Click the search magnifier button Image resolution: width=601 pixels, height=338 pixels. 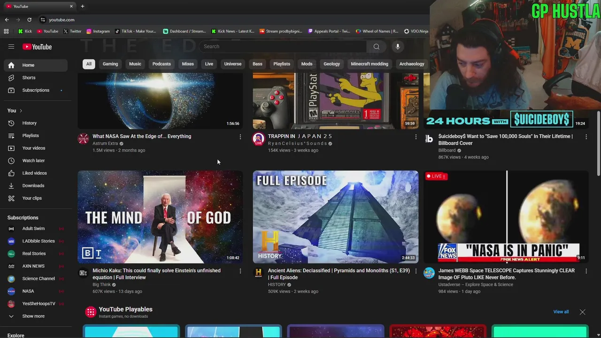pos(376,46)
